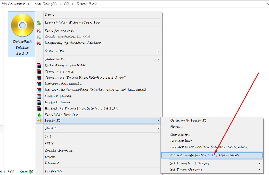
Task: Select the DriverPack Solution 16.1_2 disc image file
Action: point(22,34)
